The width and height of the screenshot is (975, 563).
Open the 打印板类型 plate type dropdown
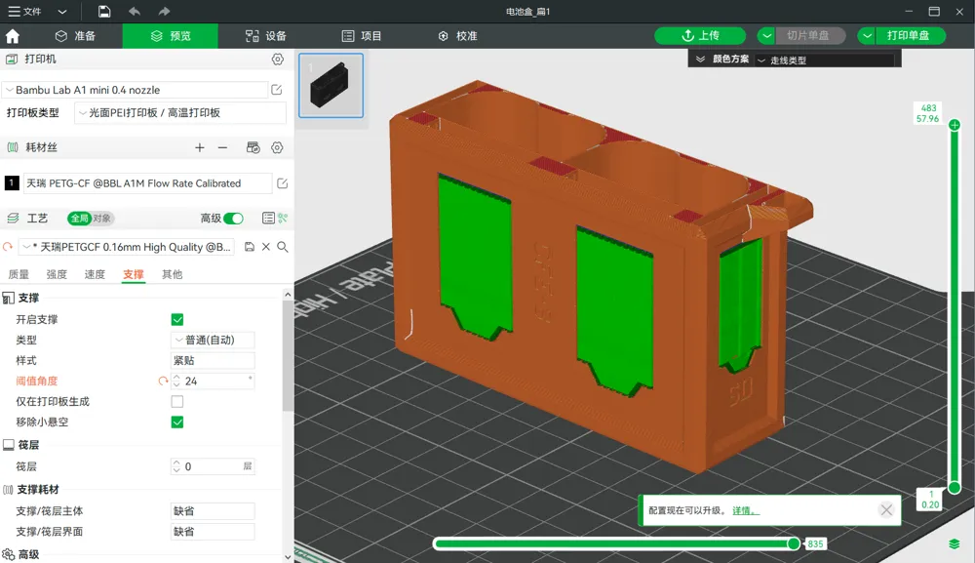point(179,112)
